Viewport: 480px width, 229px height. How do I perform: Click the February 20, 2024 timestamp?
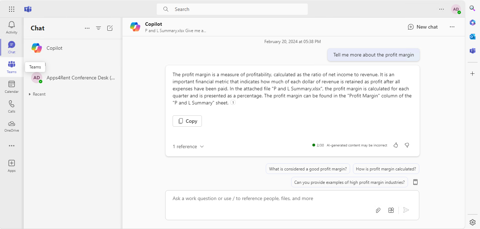pos(293,42)
